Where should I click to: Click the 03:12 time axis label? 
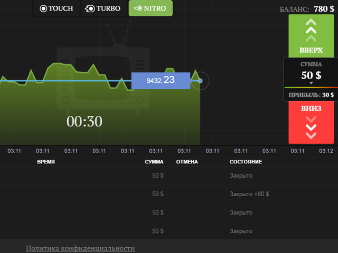pos(326,151)
